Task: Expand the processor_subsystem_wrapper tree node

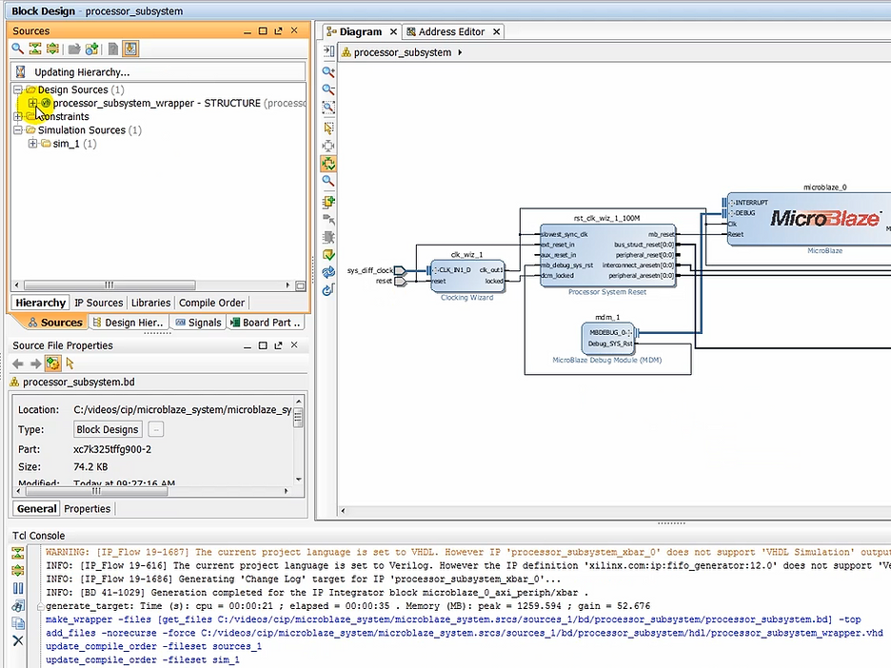Action: 31,104
